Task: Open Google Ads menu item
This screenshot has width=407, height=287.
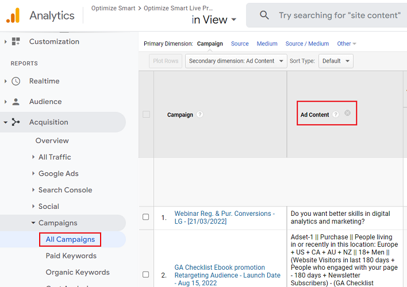Action: click(x=59, y=173)
